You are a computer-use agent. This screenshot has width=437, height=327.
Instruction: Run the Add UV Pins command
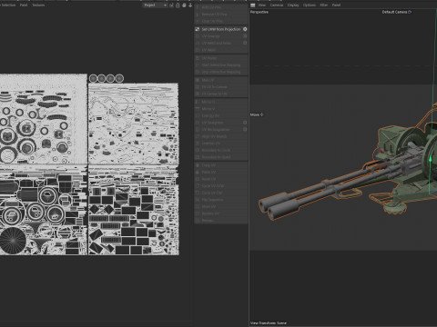[221, 7]
